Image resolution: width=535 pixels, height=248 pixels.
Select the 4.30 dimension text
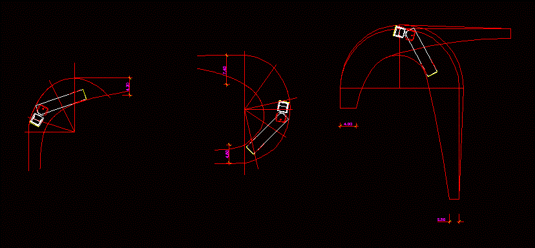(127, 87)
